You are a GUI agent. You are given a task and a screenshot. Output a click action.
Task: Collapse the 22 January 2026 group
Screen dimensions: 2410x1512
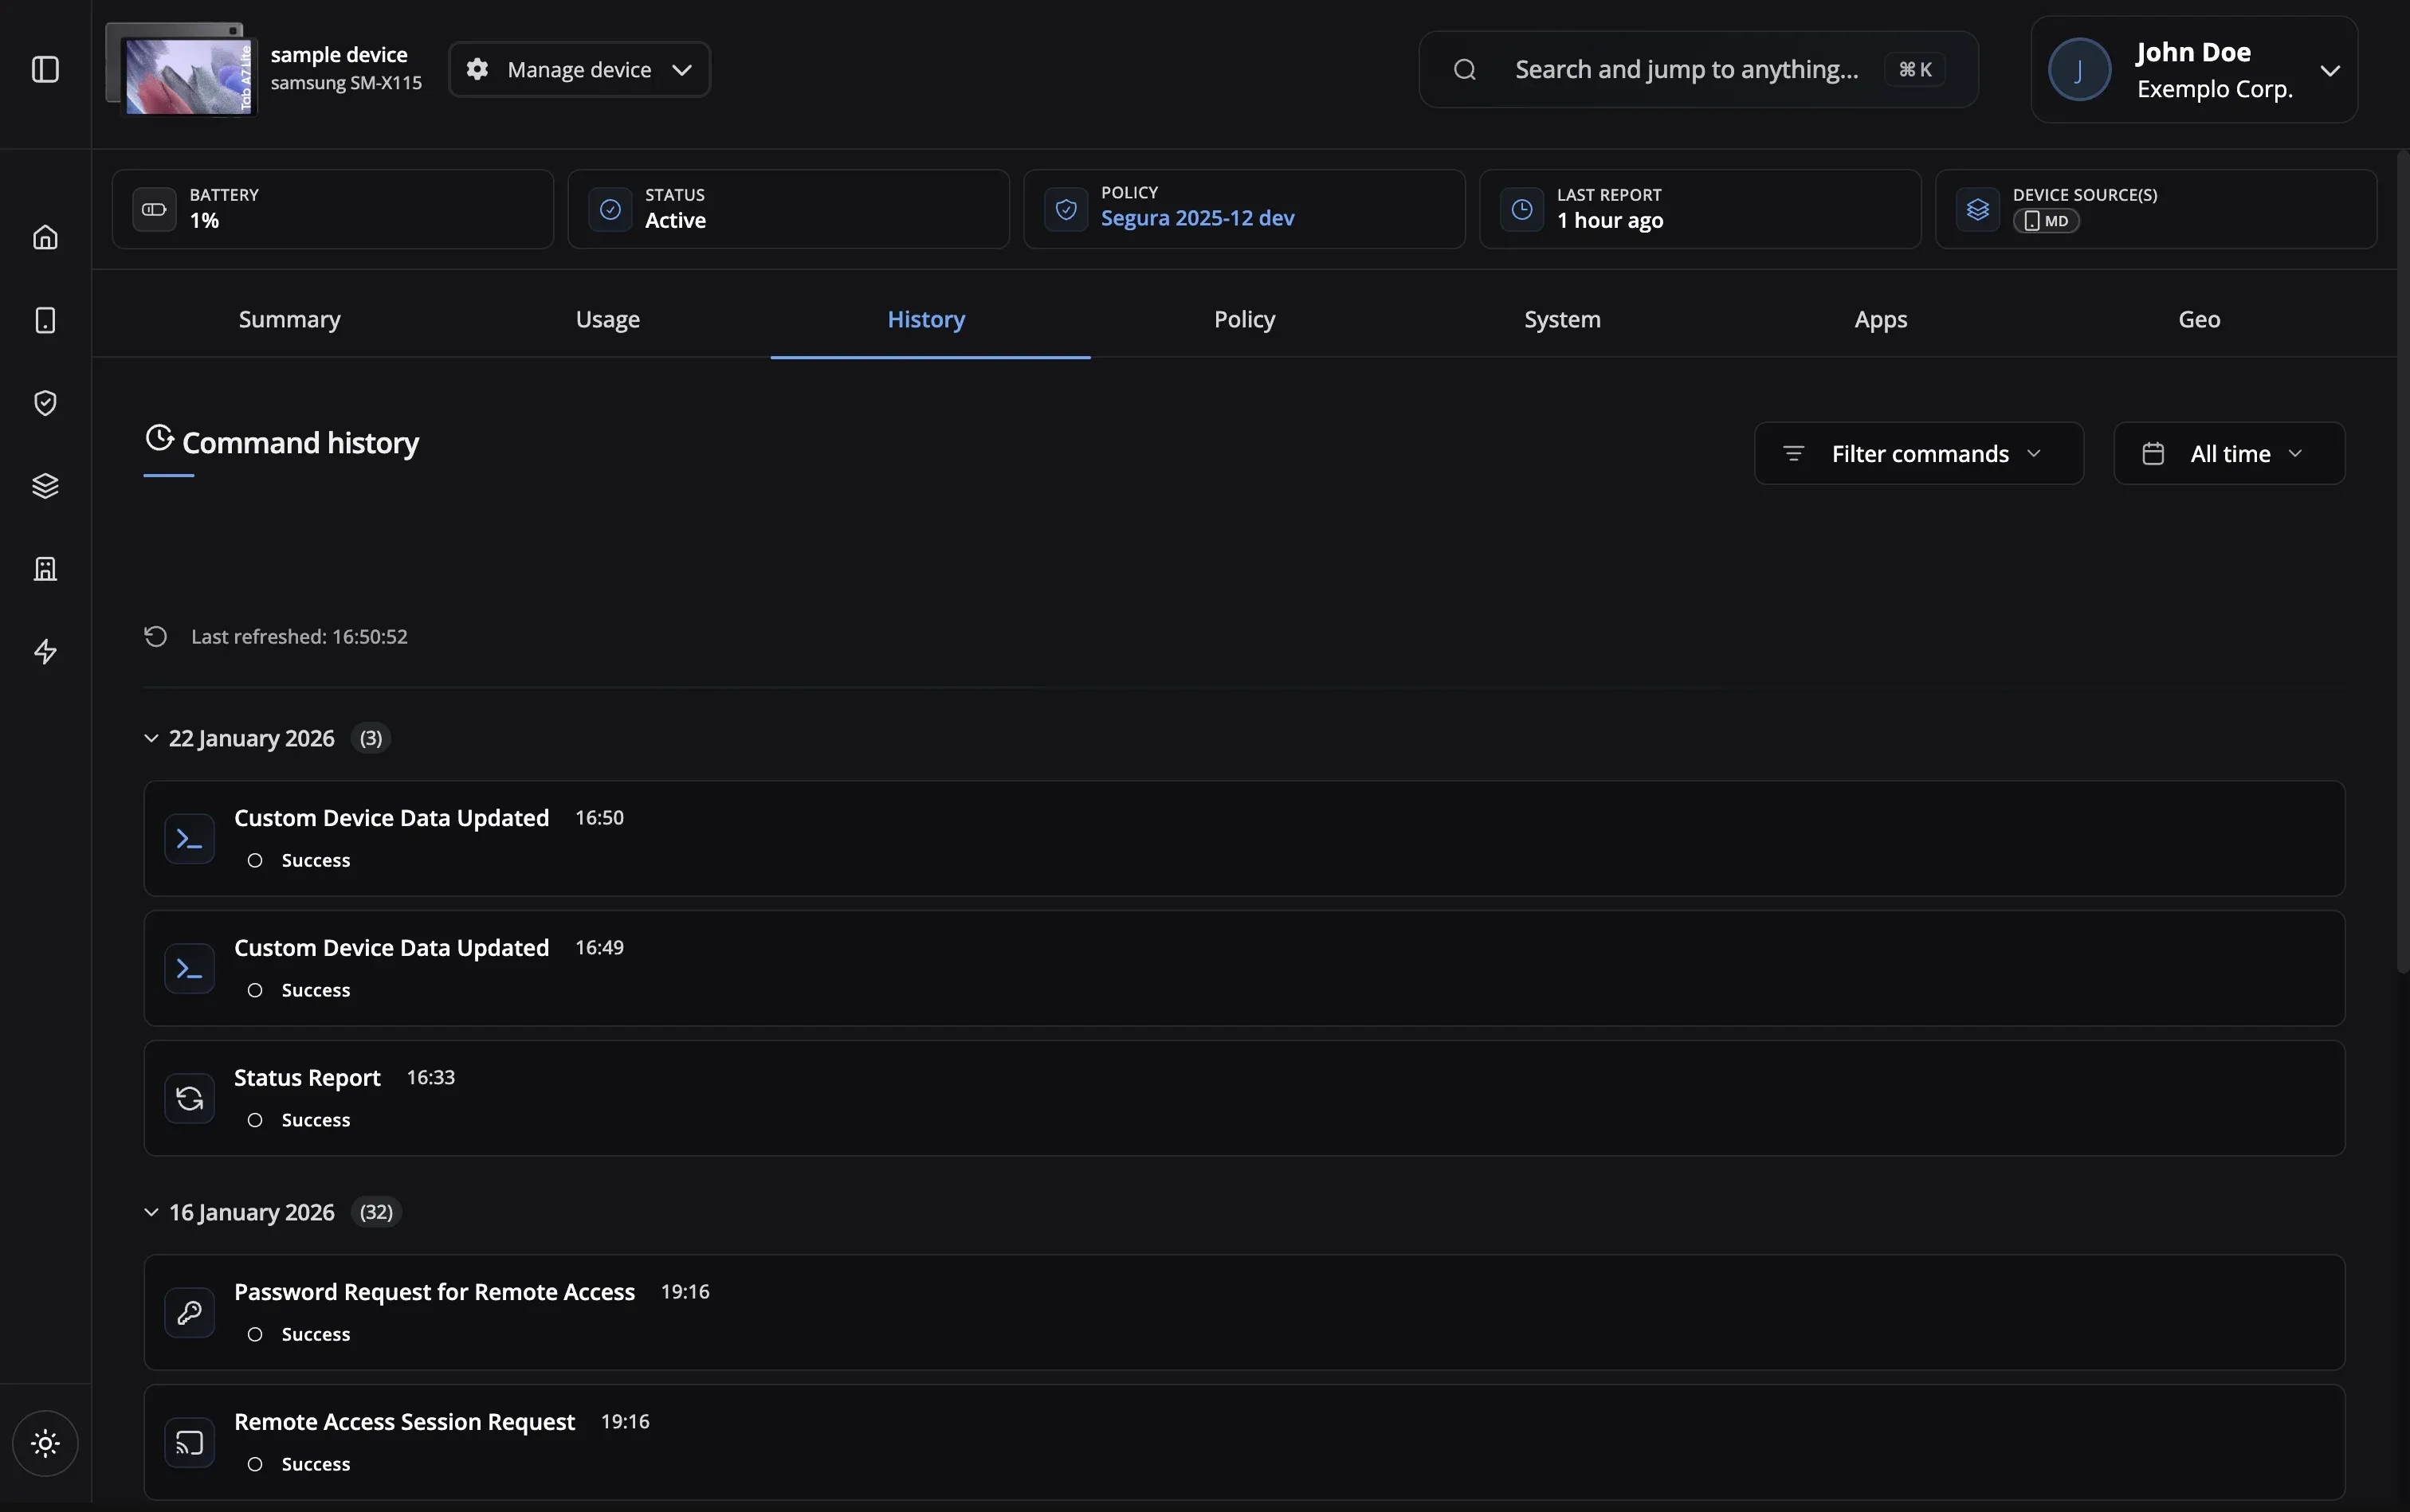(x=151, y=738)
